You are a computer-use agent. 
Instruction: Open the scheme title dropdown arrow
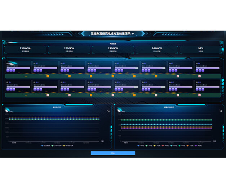(133, 33)
